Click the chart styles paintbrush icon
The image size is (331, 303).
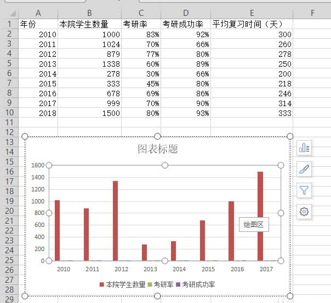click(x=304, y=169)
